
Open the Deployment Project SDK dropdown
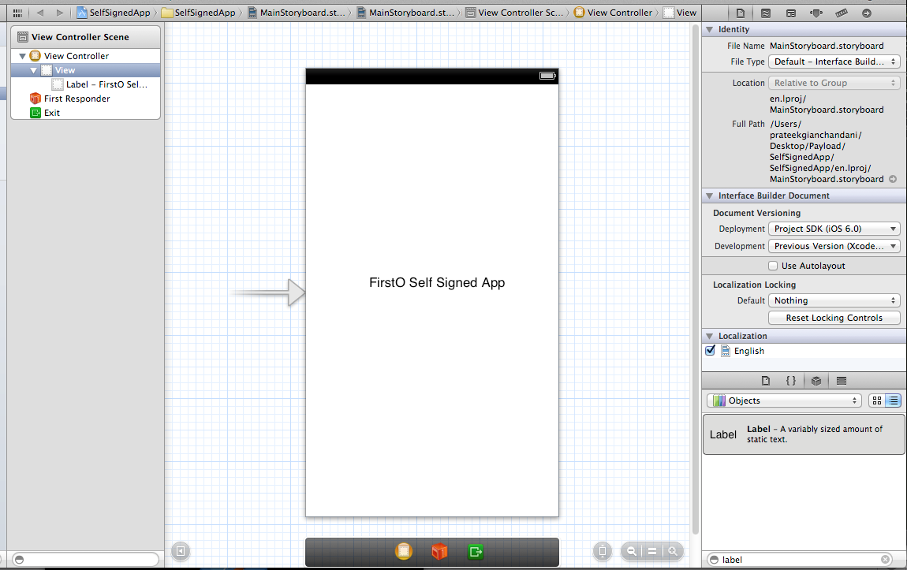(834, 229)
